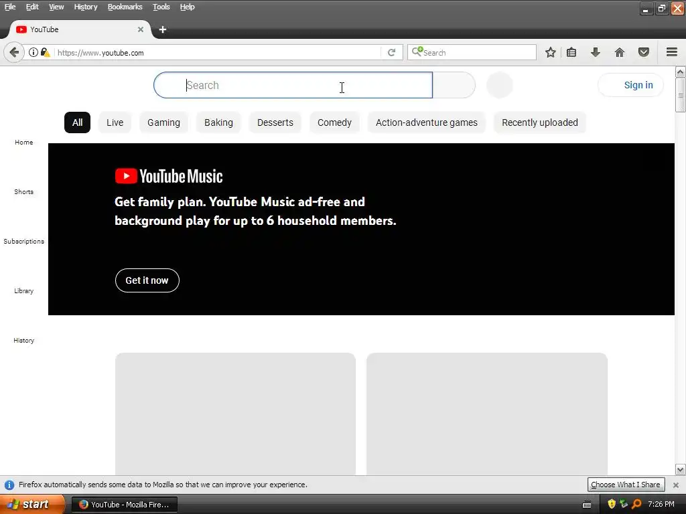
Task: Click the Firefox toolbar Search box
Action: point(472,52)
